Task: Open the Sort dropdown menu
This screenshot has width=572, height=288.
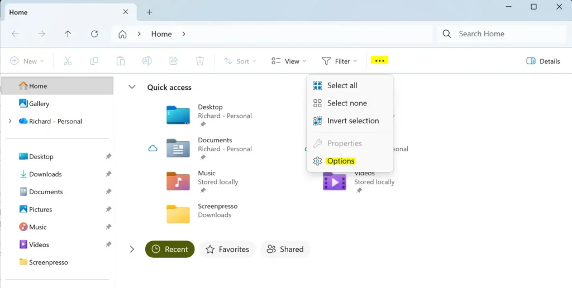Action: click(x=240, y=61)
